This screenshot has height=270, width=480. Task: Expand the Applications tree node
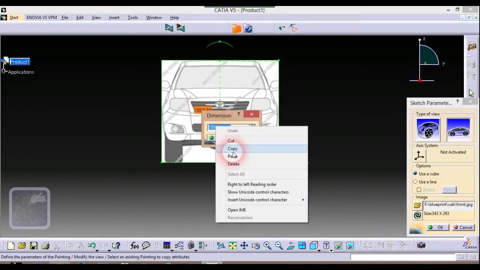(x=4, y=71)
